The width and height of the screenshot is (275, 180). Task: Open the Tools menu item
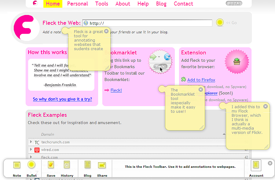101,4
